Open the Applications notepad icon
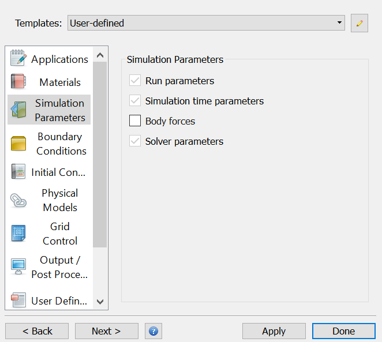Screen dimensions: 382x342 [18, 58]
